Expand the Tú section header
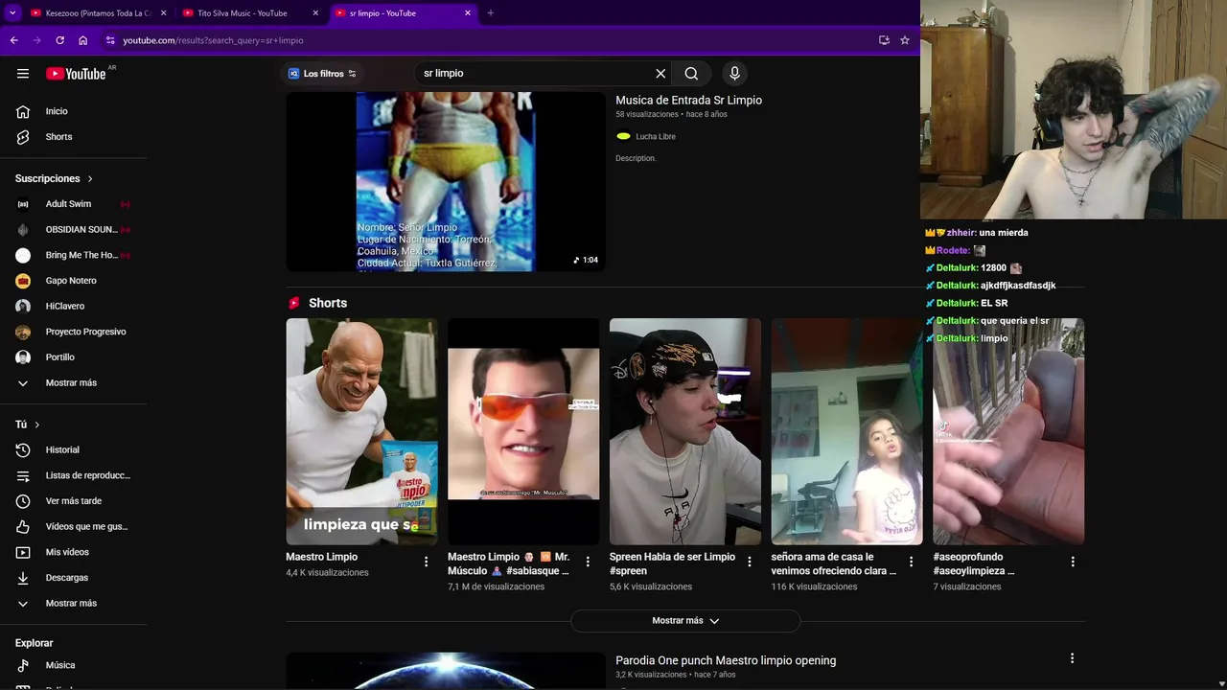This screenshot has height=690, width=1227. (x=28, y=425)
